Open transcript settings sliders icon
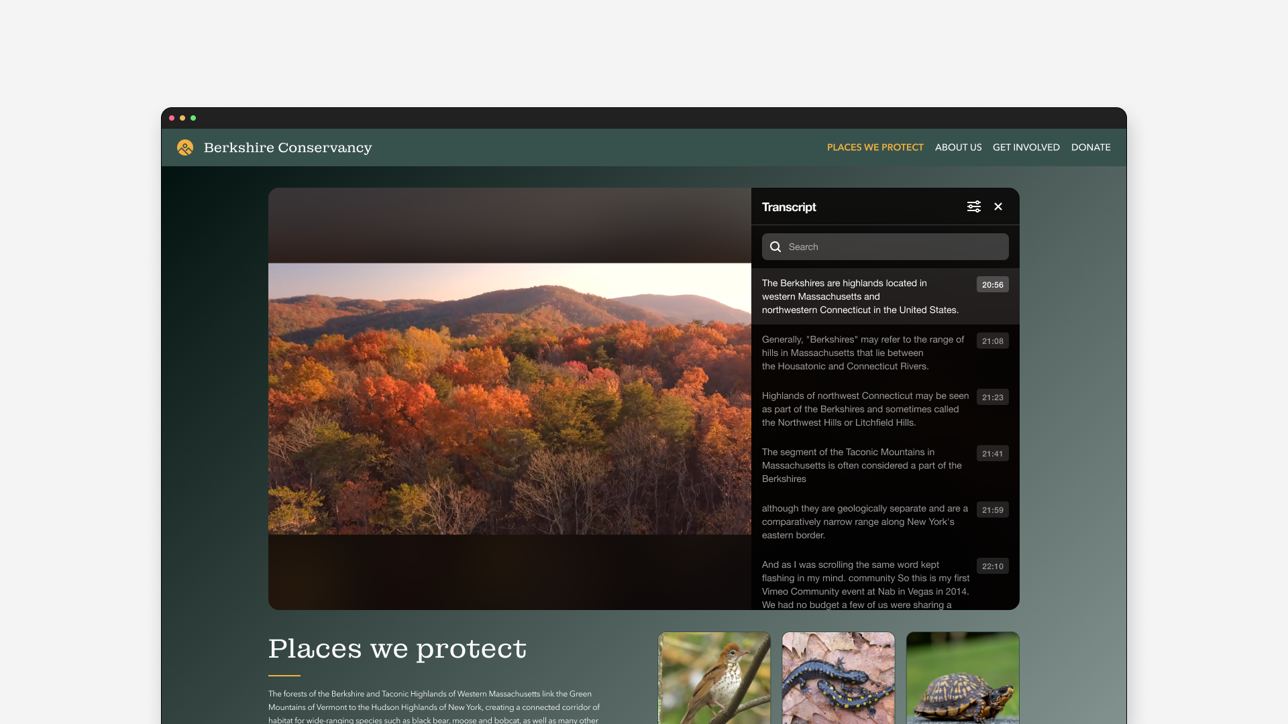The image size is (1288, 724). 973,206
